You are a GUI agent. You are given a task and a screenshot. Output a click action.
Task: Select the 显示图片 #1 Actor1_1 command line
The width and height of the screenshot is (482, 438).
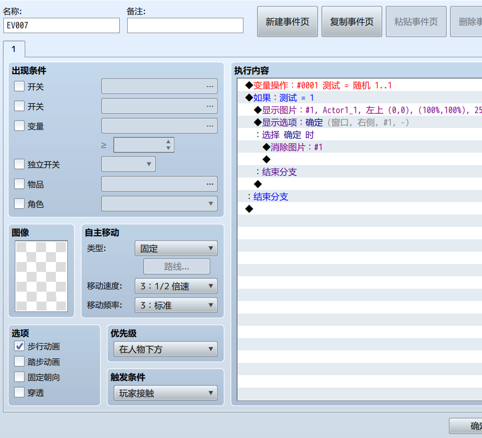point(360,110)
